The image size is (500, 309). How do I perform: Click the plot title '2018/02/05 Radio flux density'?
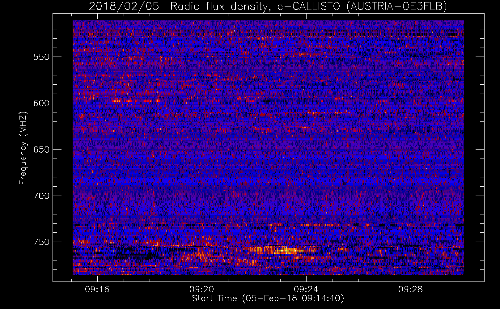[268, 6]
